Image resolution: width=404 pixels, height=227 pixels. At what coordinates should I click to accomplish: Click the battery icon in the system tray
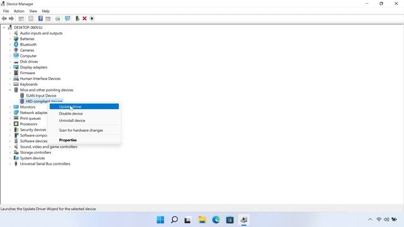[394, 219]
